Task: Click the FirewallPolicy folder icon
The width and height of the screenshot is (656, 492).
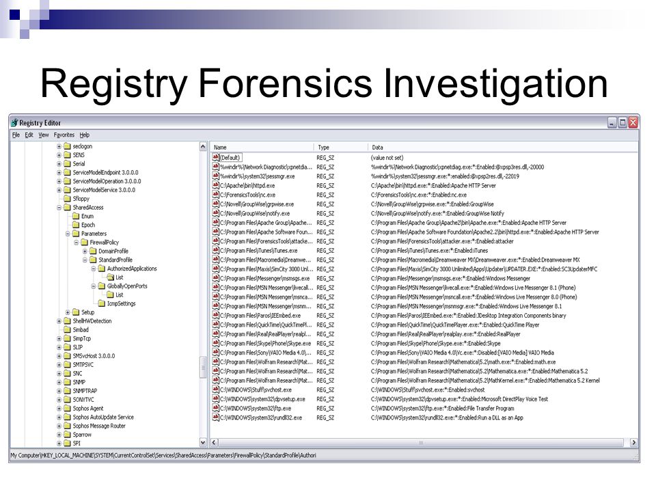Action: [84, 242]
